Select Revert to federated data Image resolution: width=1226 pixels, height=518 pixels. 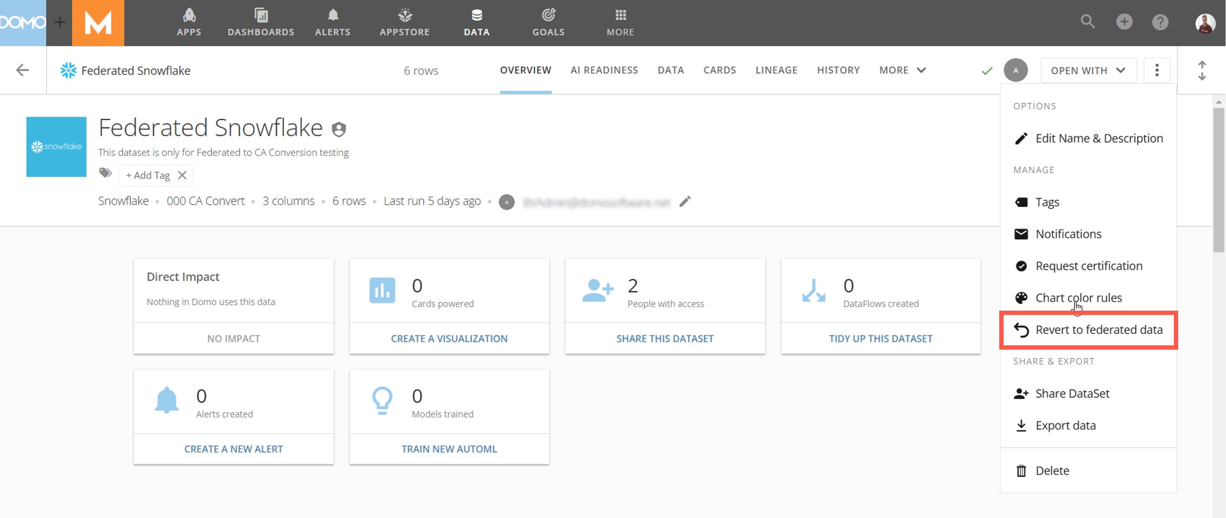point(1088,330)
